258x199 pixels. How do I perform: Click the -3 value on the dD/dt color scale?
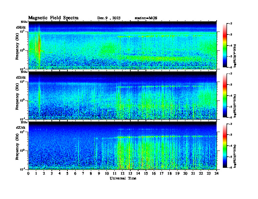tap(231, 85)
